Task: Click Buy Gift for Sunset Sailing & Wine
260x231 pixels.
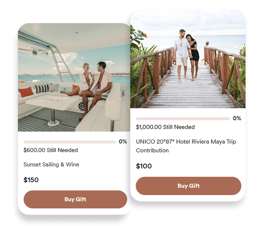Action: click(x=75, y=199)
